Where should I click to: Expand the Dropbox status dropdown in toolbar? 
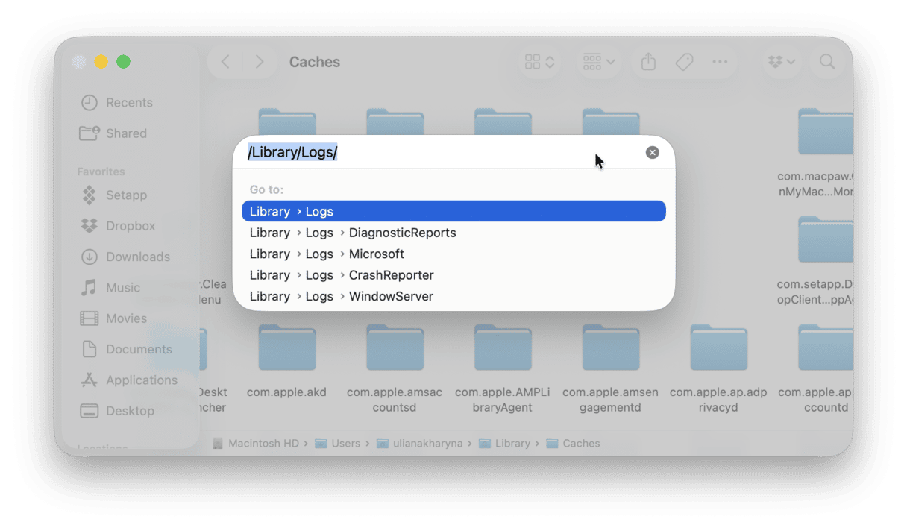pos(781,62)
